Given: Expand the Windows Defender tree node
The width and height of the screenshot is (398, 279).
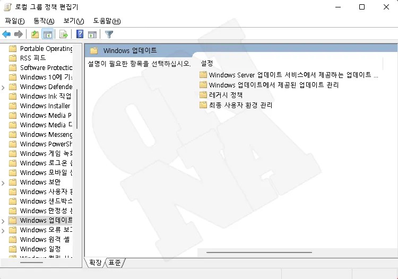Looking at the screenshot, I should pos(3,88).
